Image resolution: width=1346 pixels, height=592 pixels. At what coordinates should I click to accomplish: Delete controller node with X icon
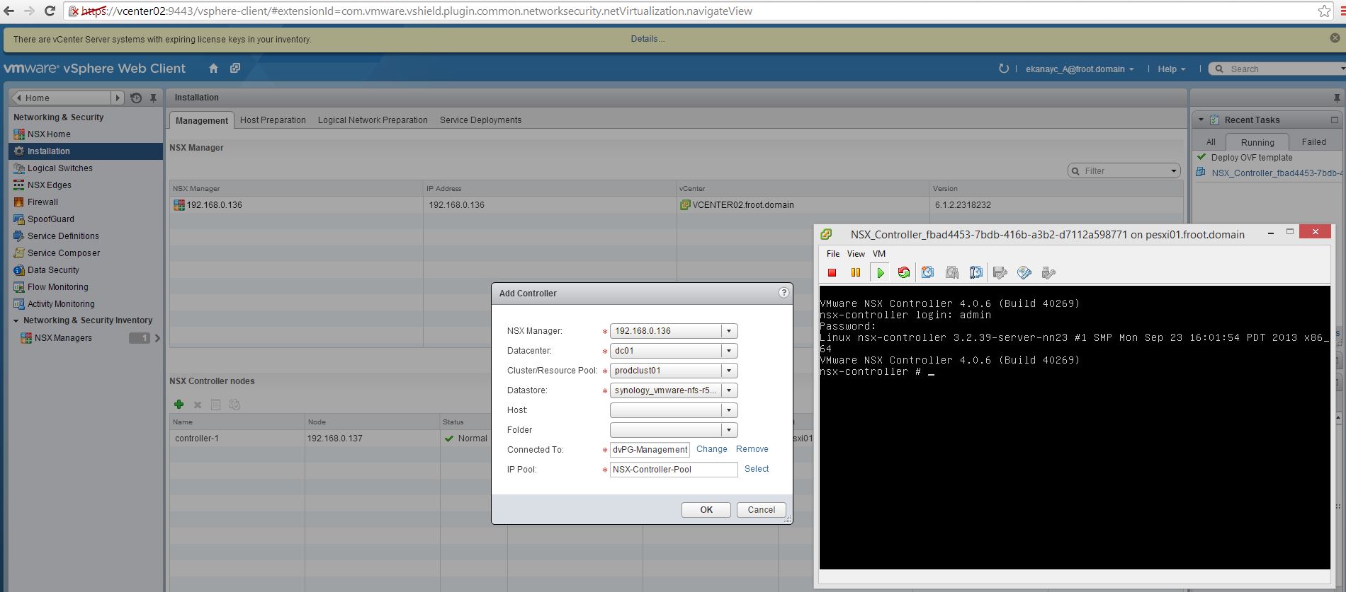(198, 405)
